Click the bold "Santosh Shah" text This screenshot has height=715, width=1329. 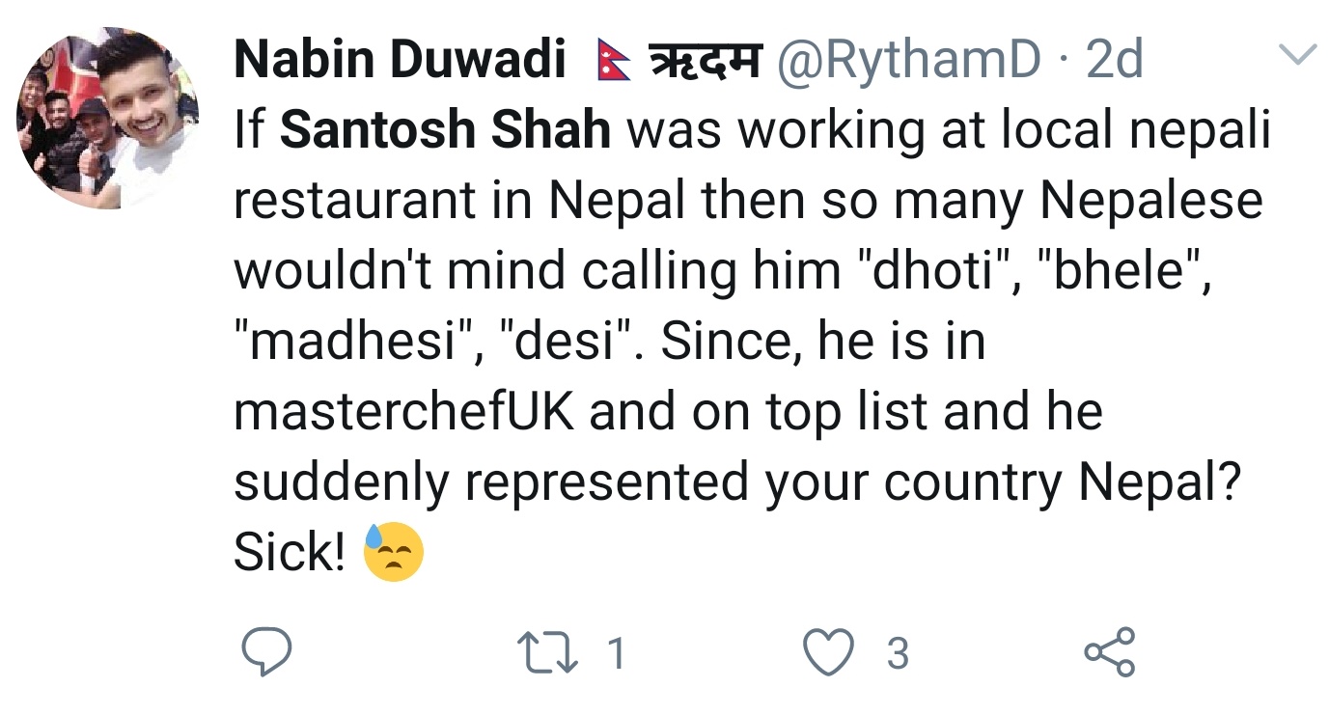[446, 130]
